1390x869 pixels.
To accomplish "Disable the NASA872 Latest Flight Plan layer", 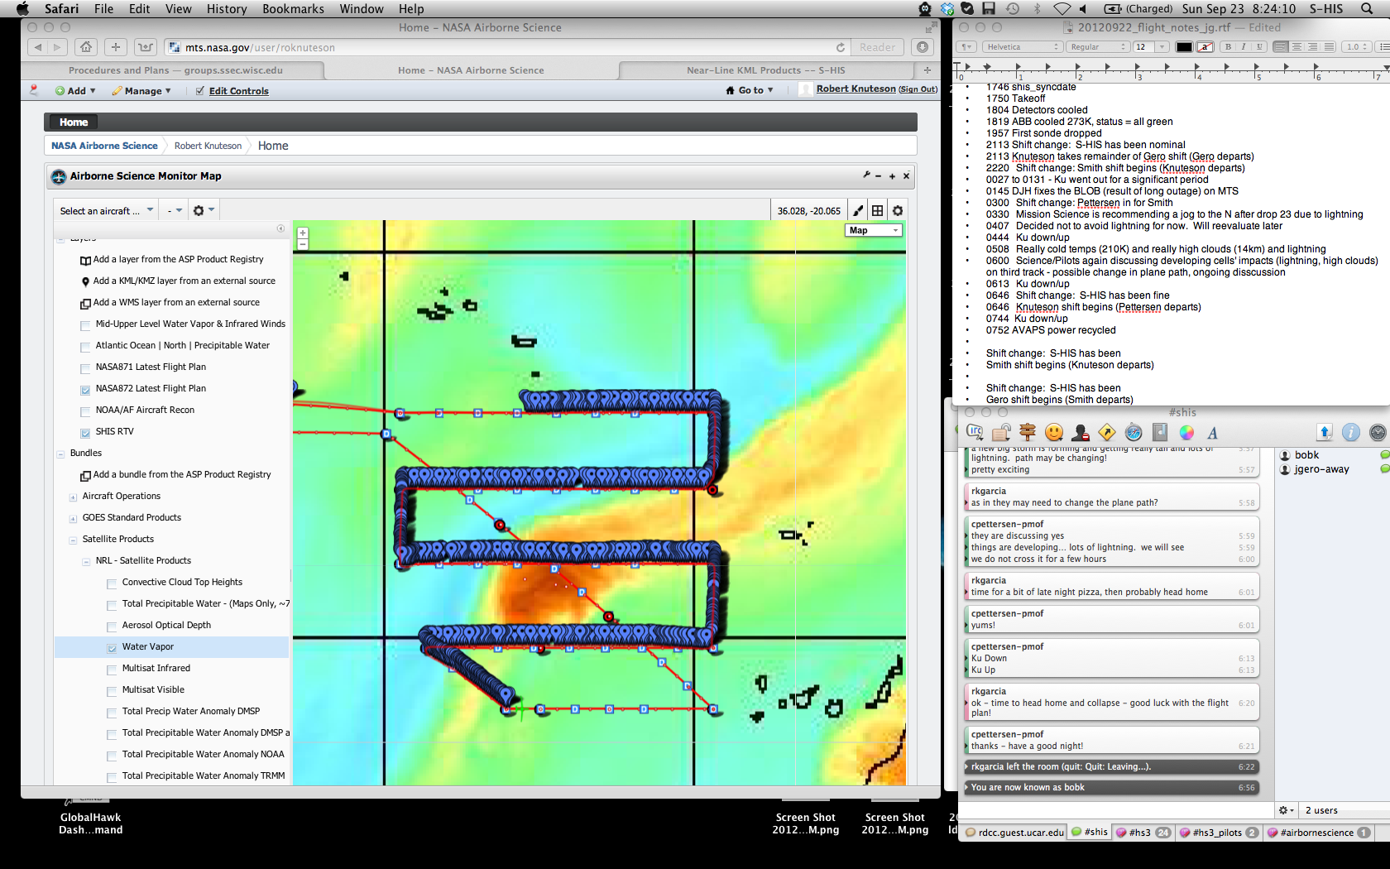I will point(85,390).
